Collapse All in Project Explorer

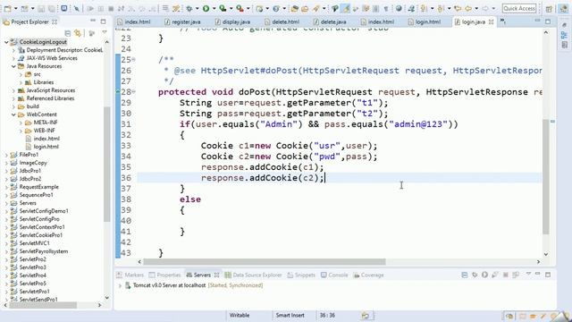tap(68, 33)
